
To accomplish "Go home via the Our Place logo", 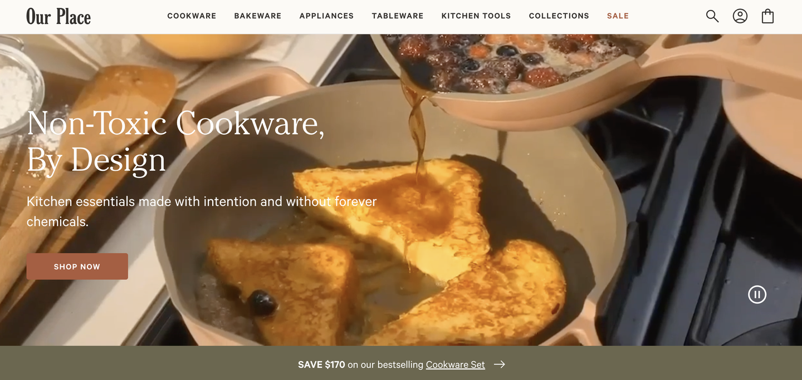I will [58, 17].
